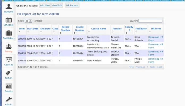The image size is (185, 106).
Task: Open the Admin wrench icon
Action: (9, 101)
